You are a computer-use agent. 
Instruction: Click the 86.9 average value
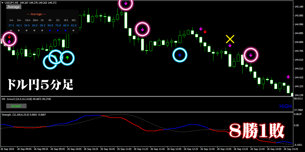66,25
